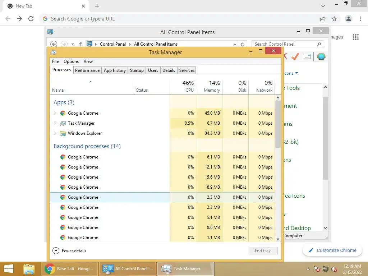Switch to the Performance tab

coord(87,70)
